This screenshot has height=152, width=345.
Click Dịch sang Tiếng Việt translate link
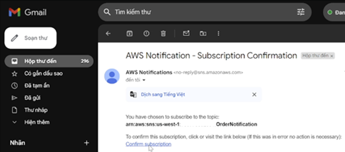pyautogui.click(x=163, y=94)
